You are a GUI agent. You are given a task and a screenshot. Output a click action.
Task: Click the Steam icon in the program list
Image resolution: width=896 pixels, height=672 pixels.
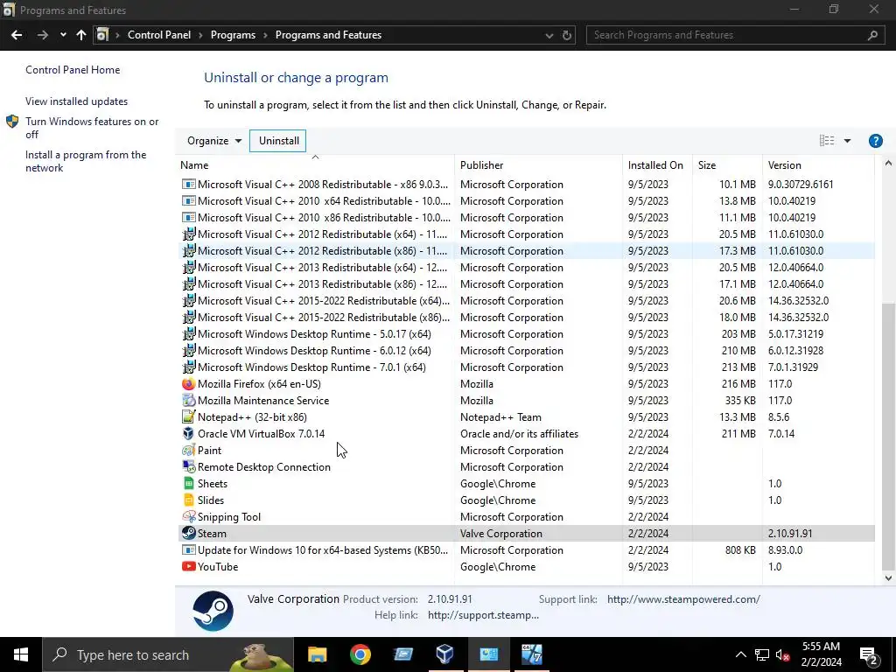point(189,533)
